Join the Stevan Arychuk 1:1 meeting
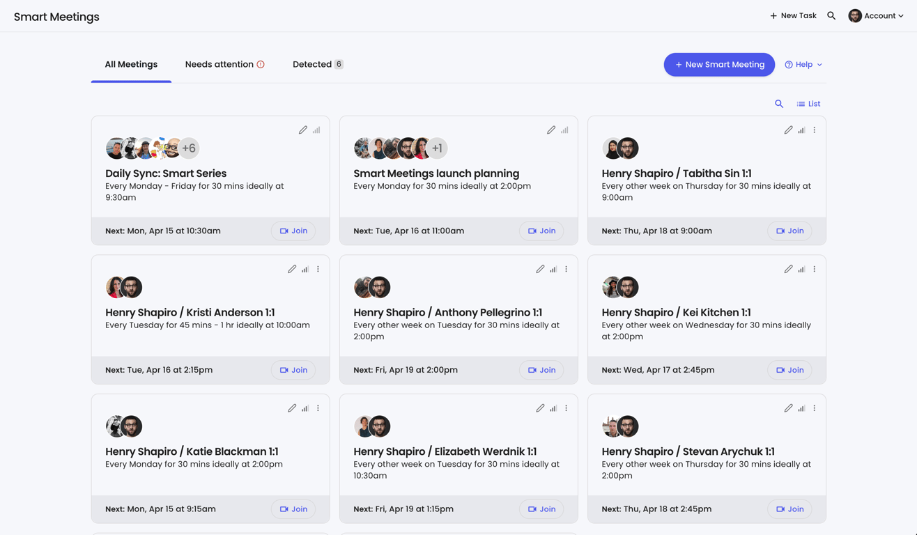The height and width of the screenshot is (535, 917). (789, 509)
